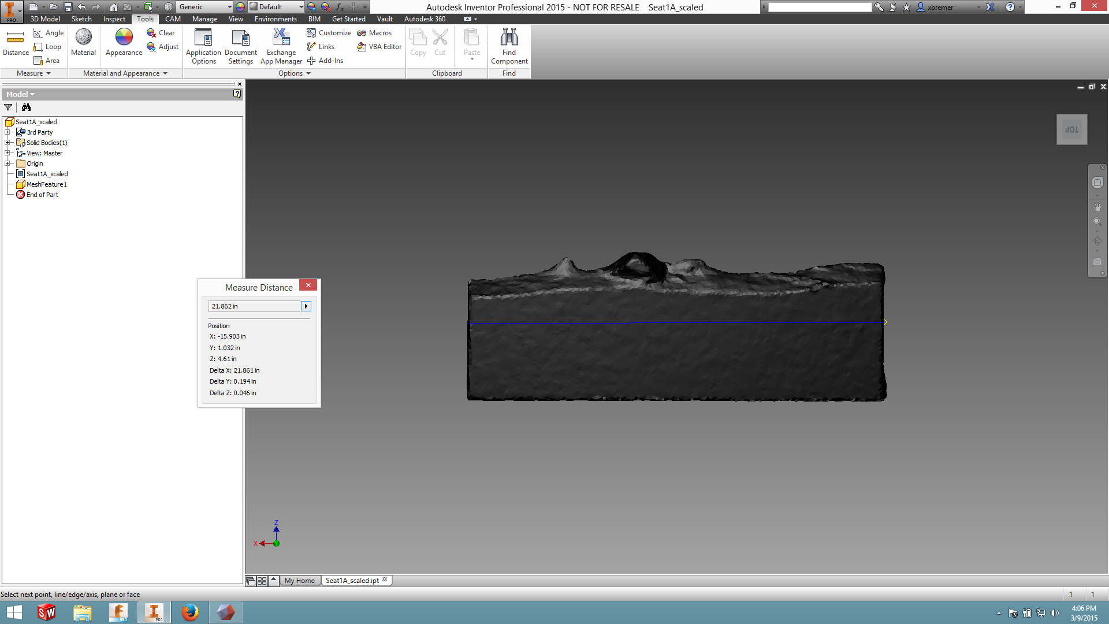Open the Model browser dropdown
The width and height of the screenshot is (1109, 624).
21,94
